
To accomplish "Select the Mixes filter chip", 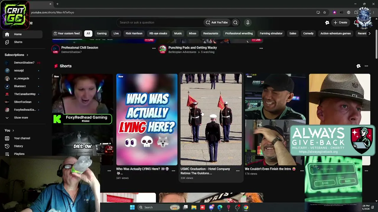I will [x=193, y=34].
